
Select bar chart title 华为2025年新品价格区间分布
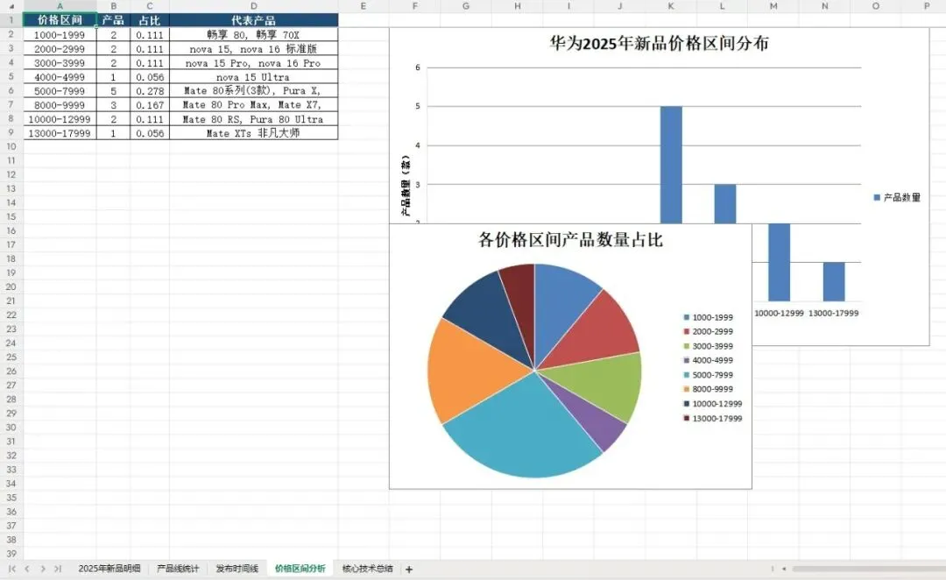[x=659, y=44]
